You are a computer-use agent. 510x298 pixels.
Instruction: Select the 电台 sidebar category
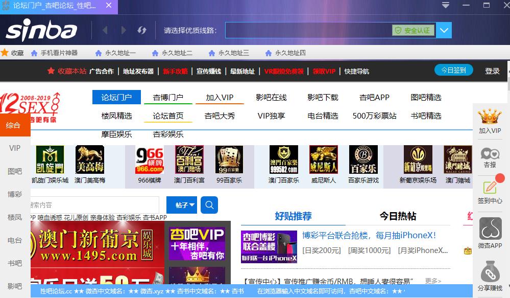pyautogui.click(x=15, y=240)
